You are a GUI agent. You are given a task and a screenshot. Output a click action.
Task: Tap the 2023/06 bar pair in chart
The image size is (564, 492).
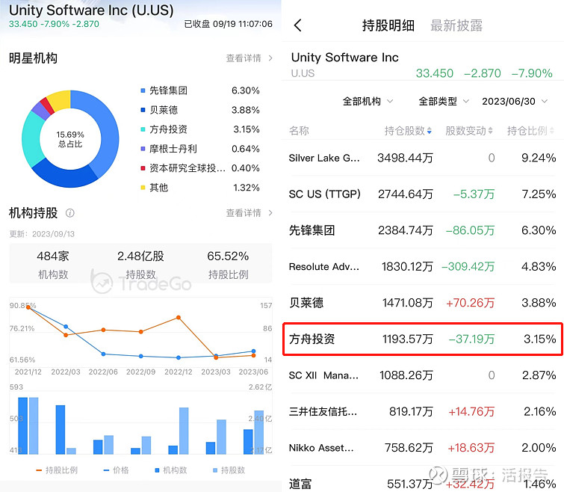[253, 432]
